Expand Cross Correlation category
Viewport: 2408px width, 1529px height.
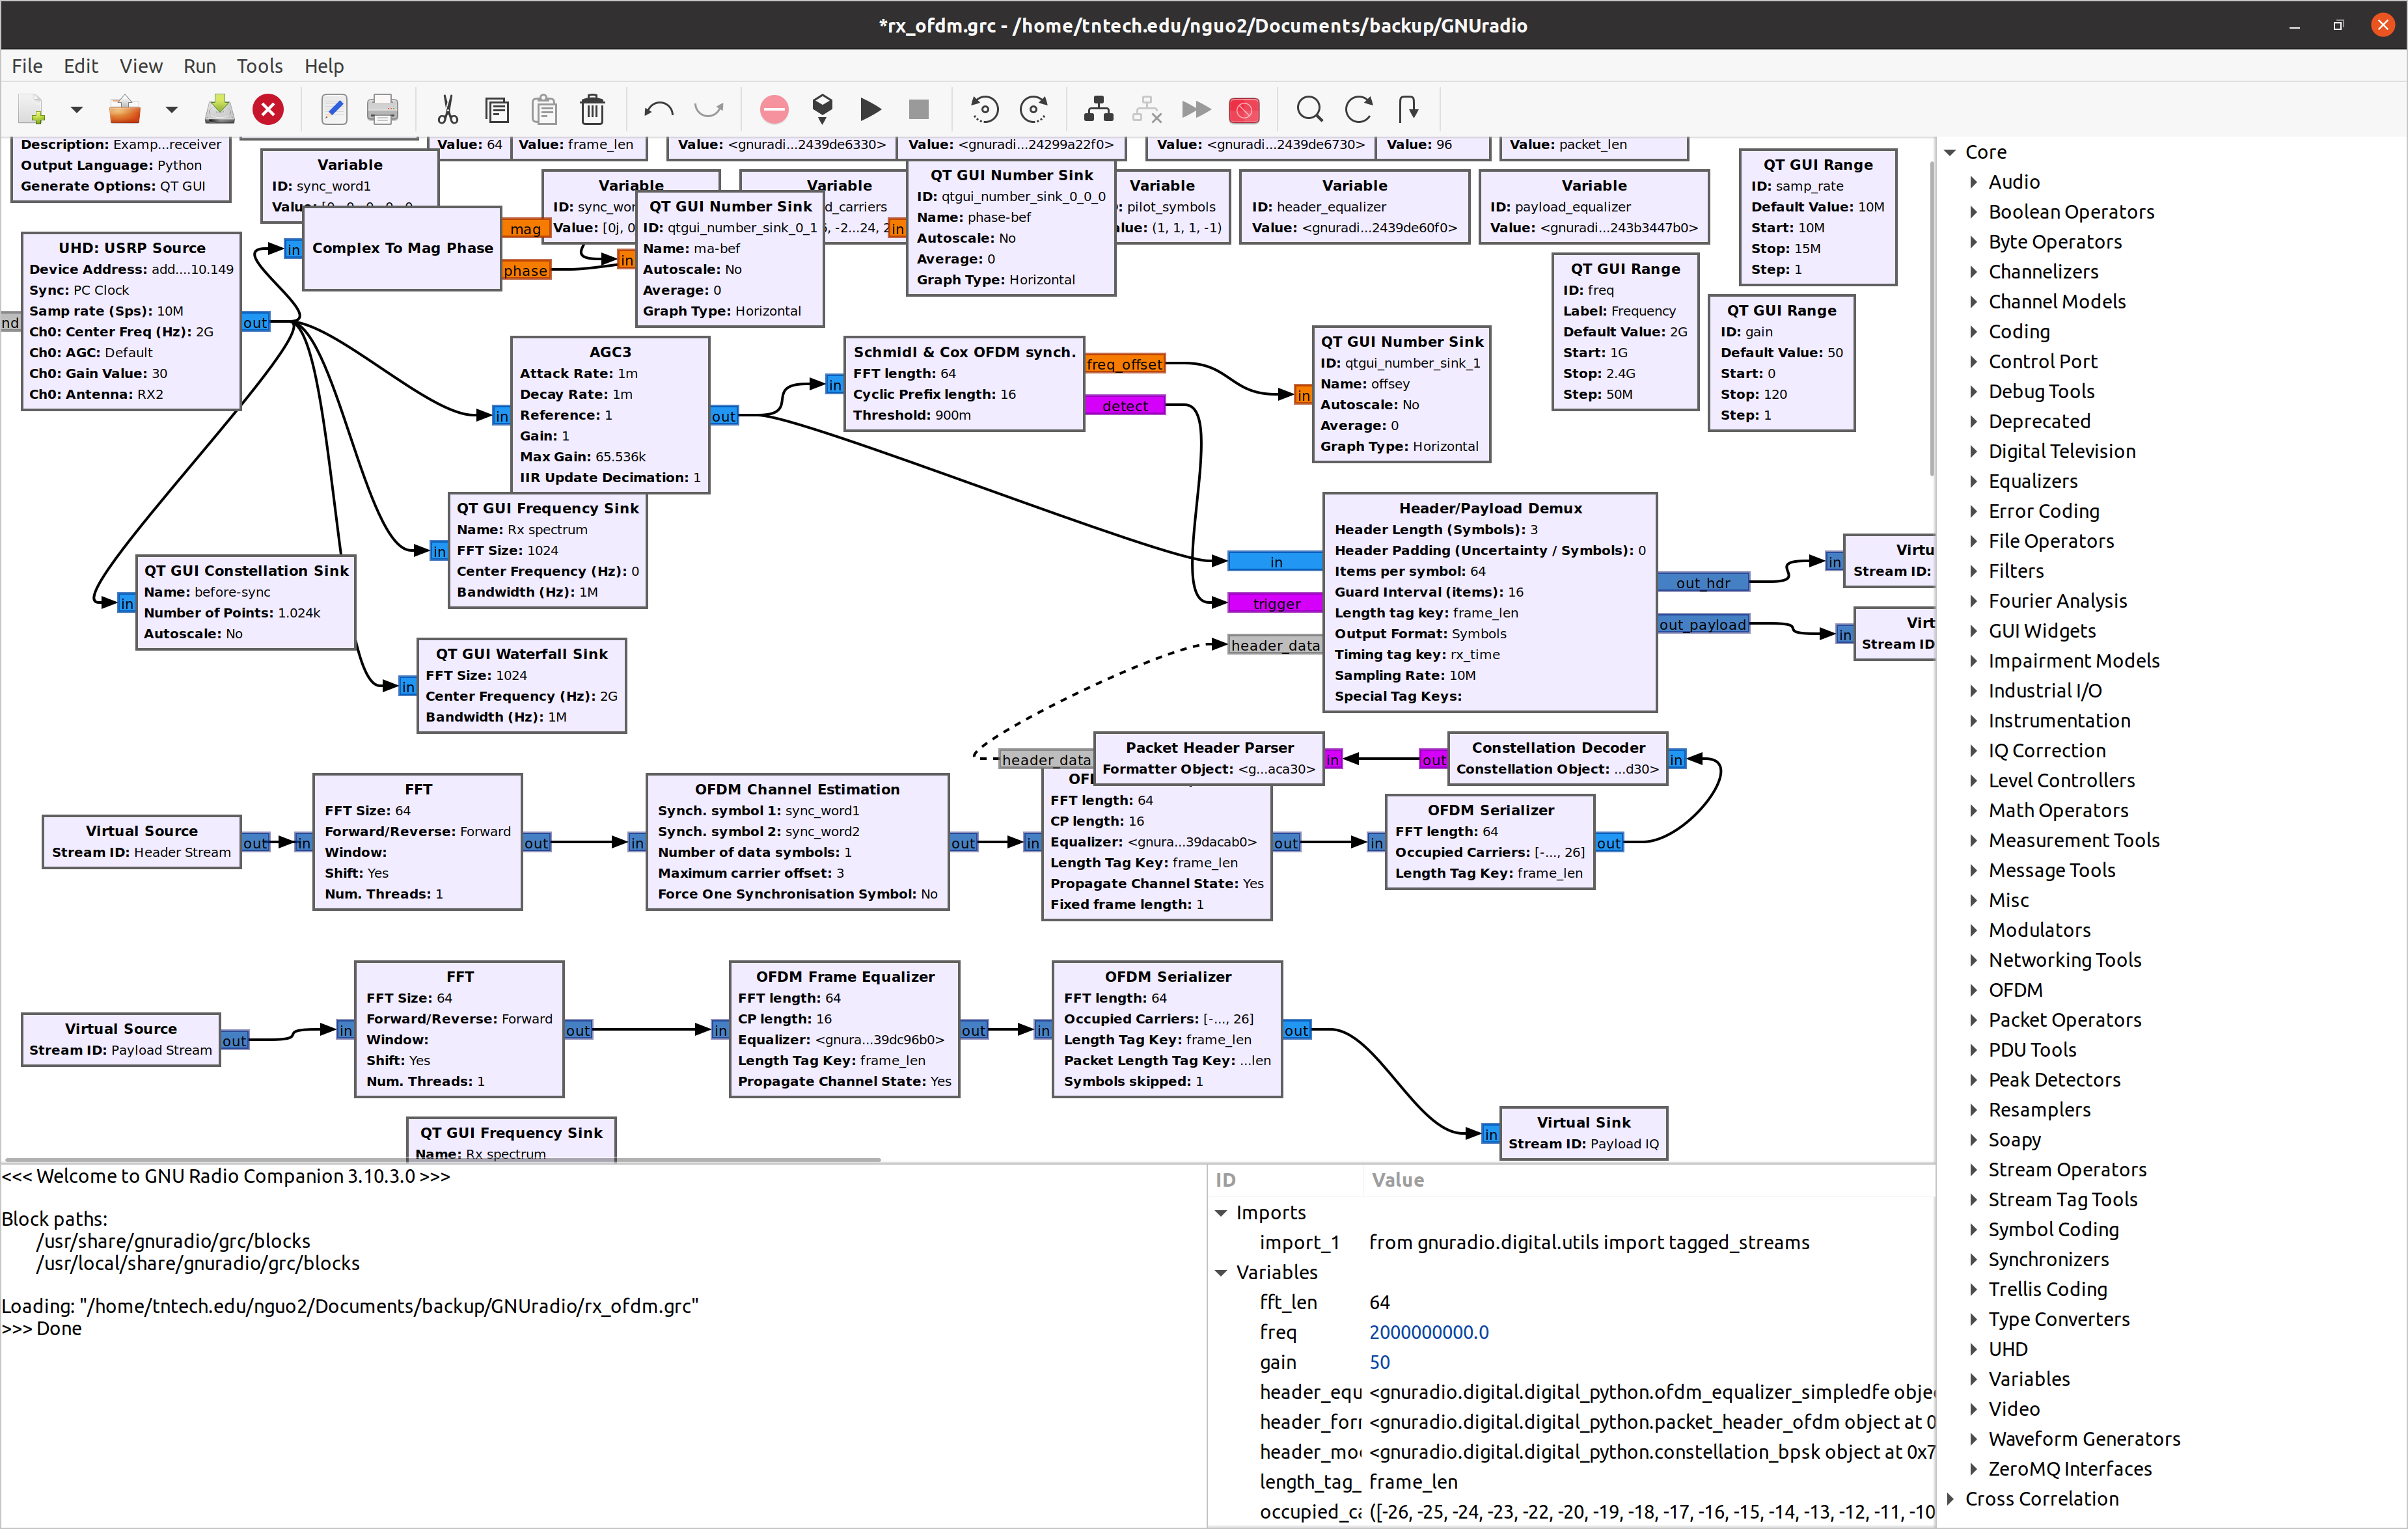tap(1950, 1498)
